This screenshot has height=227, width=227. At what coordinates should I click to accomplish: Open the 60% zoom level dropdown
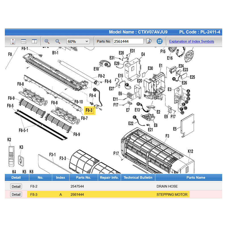pyautogui.click(x=78, y=41)
